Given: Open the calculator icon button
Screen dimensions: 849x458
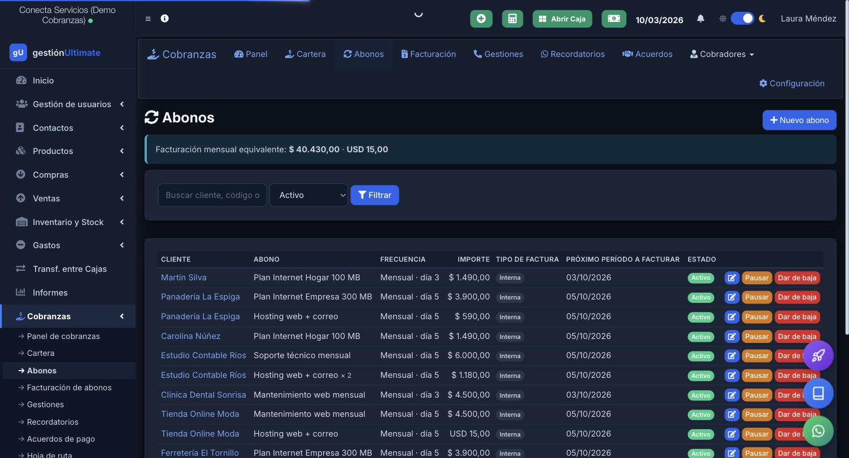Looking at the screenshot, I should (512, 19).
